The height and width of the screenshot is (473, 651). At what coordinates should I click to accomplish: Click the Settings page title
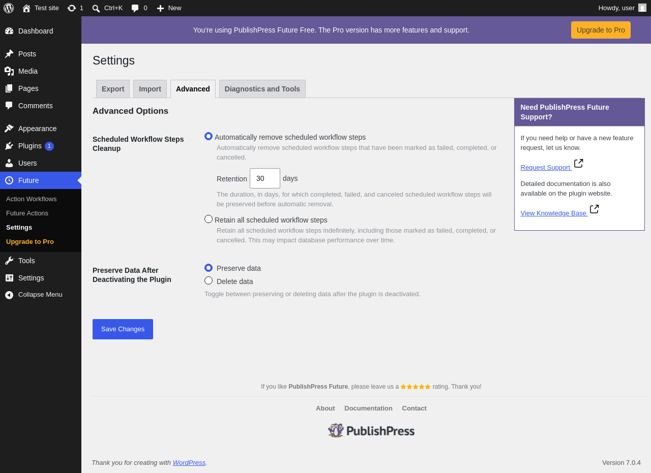[113, 60]
